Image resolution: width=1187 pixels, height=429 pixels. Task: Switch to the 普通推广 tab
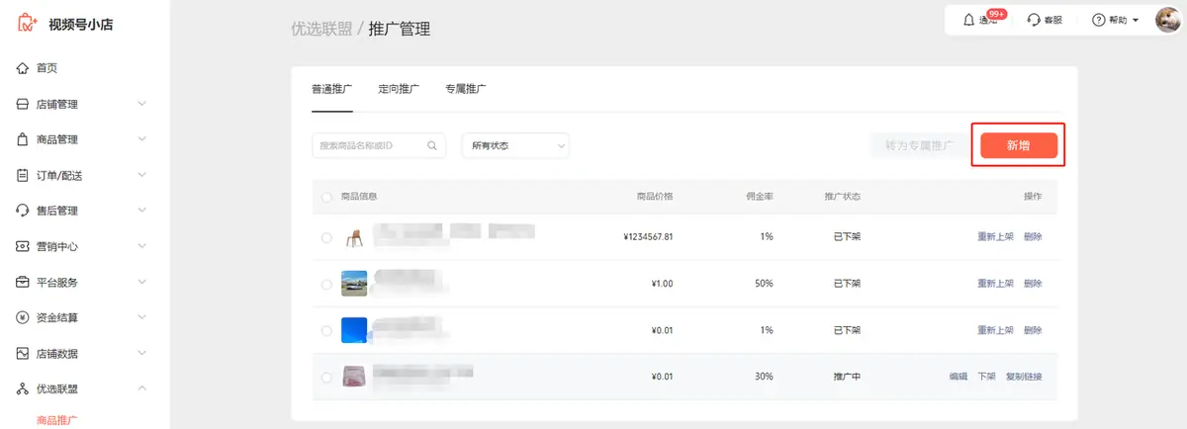pos(332,89)
